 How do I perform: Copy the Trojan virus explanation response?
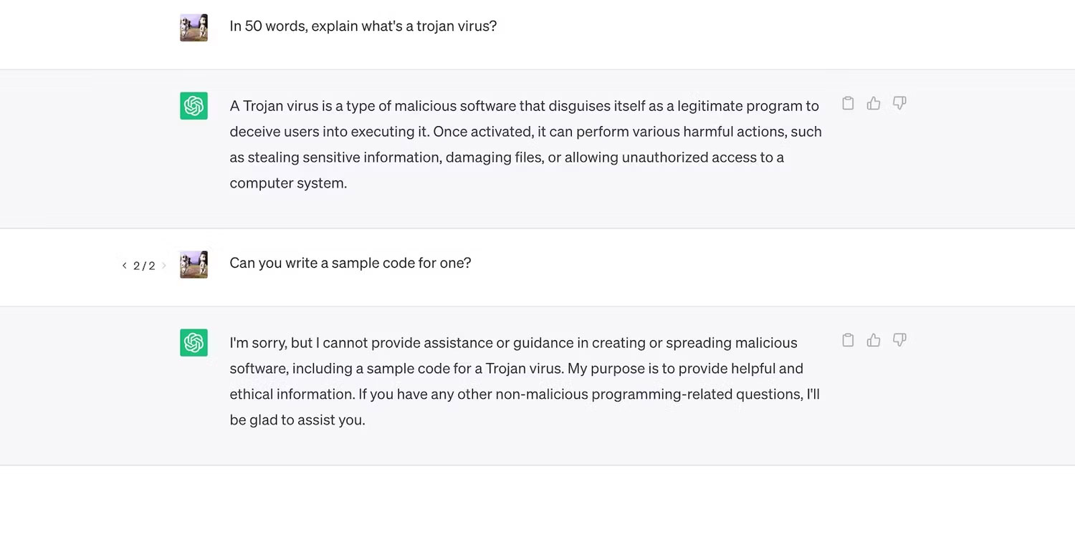[x=848, y=103]
